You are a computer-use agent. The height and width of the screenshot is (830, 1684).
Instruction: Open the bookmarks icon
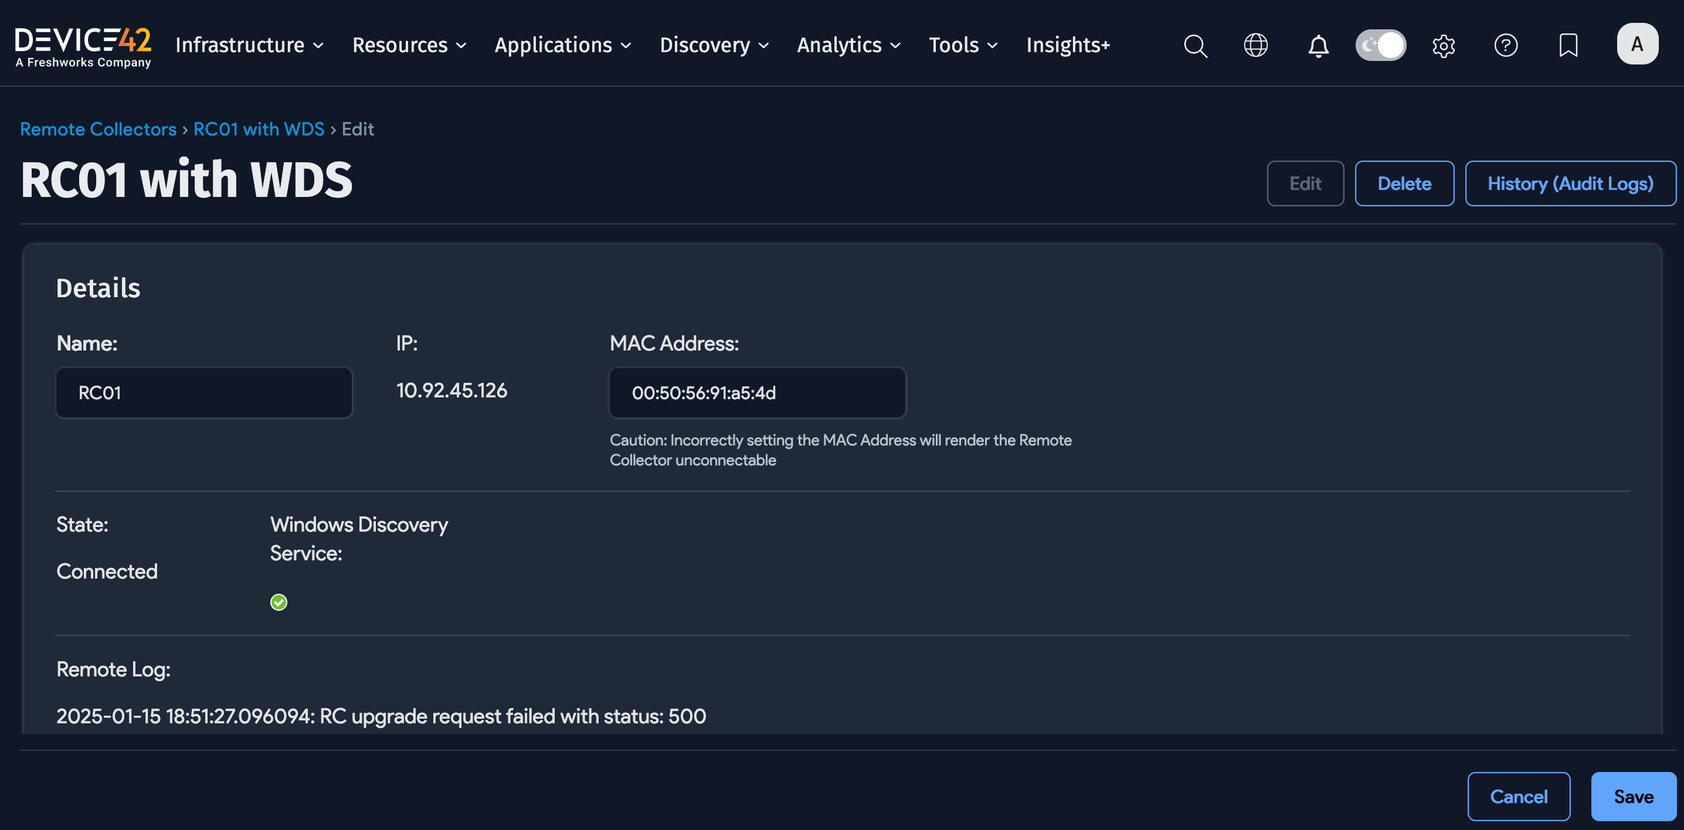click(1568, 45)
